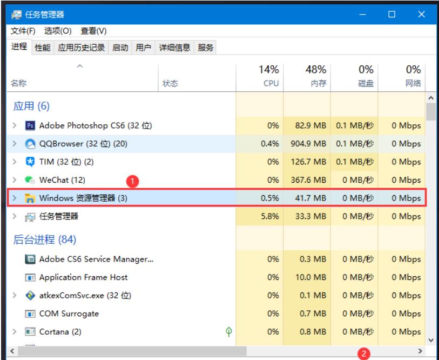Sort processes by 网络 column
This screenshot has height=360, width=439.
click(x=402, y=77)
